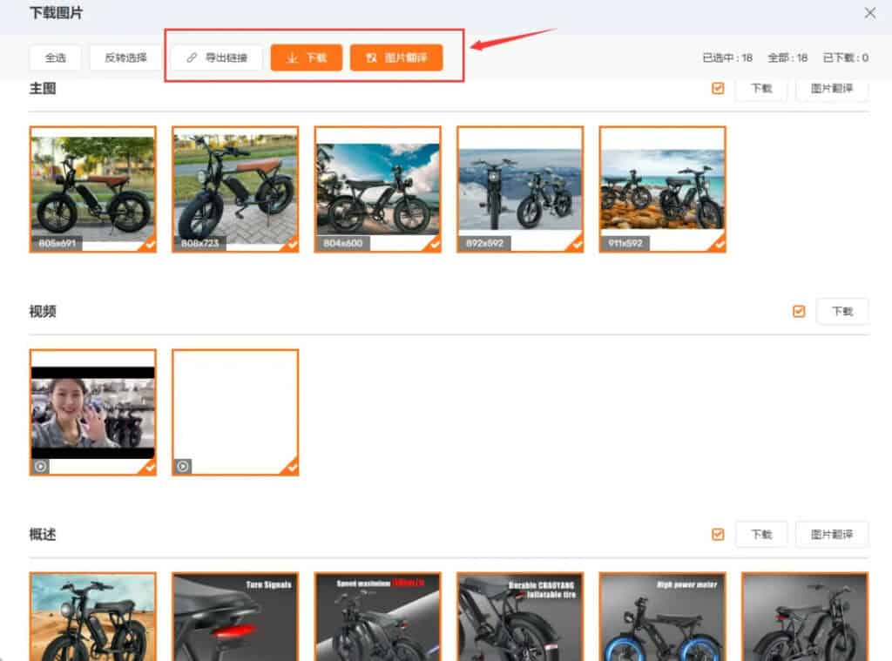The image size is (892, 661).
Task: Toggle the 概述 section checkbox
Action: 718,534
